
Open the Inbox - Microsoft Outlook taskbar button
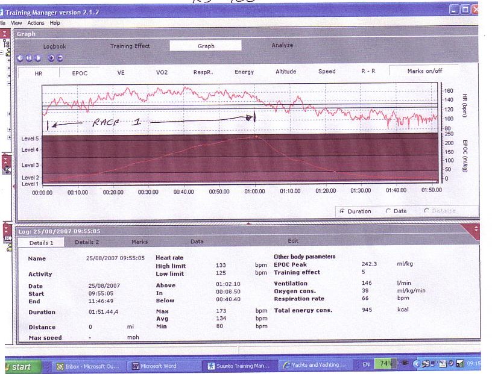pos(88,366)
